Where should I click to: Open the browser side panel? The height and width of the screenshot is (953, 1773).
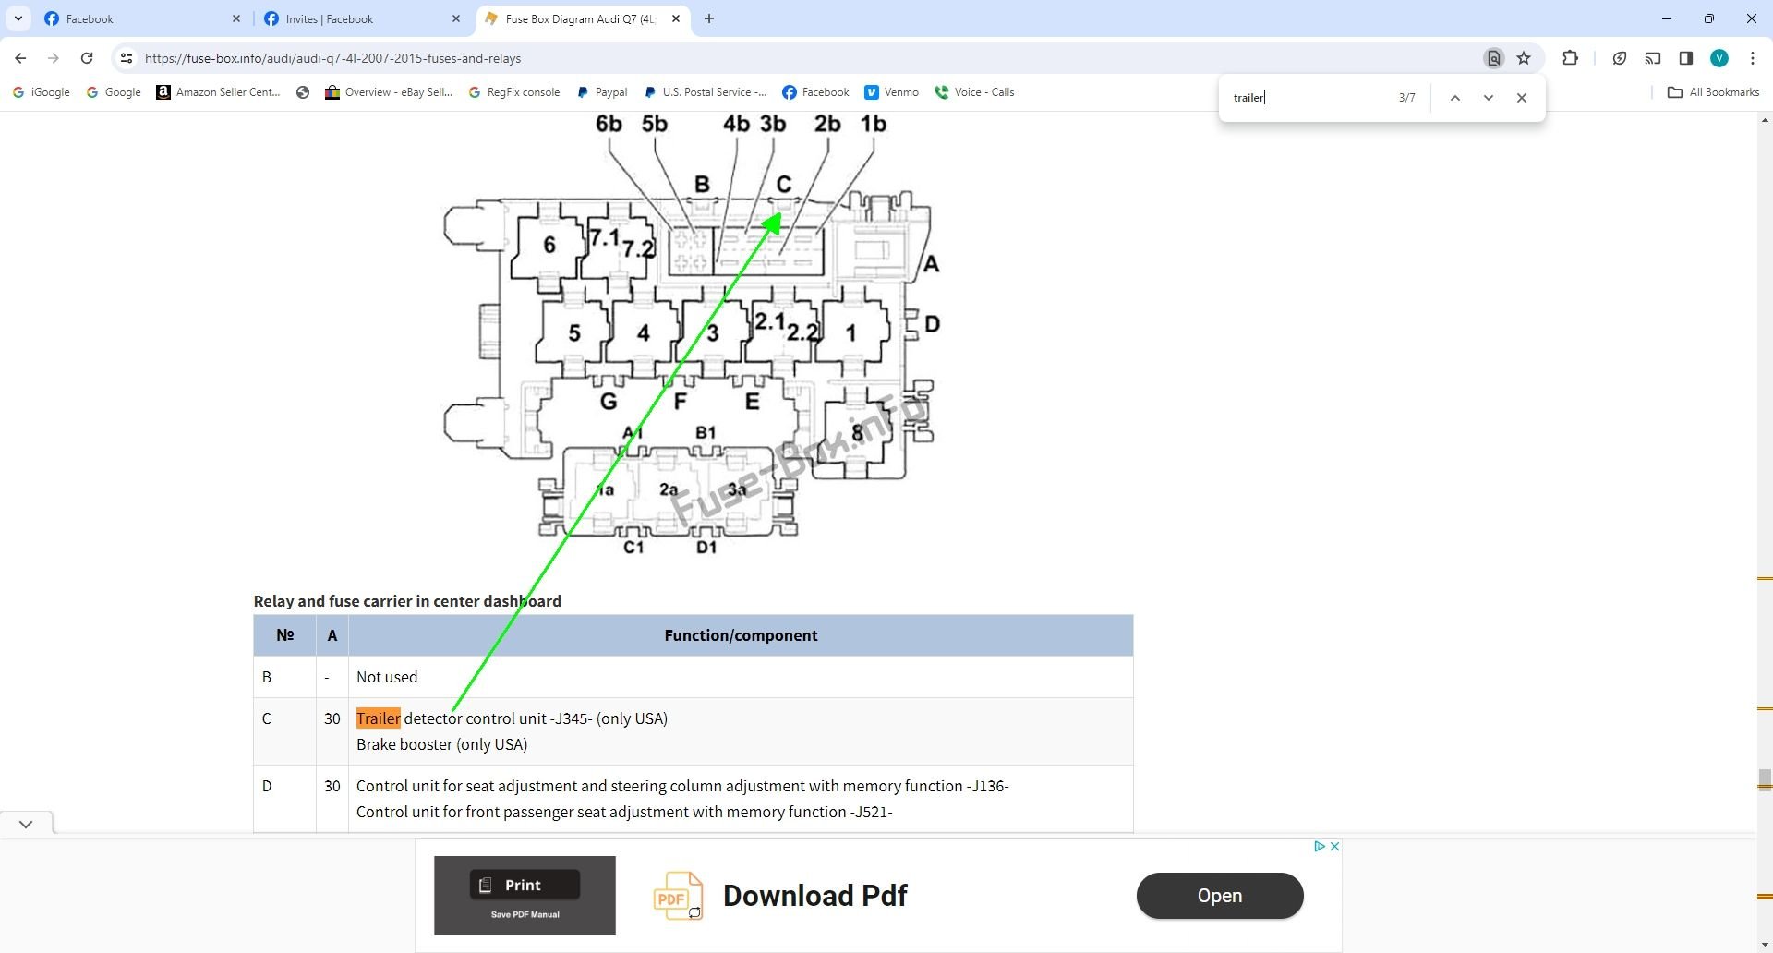point(1685,58)
